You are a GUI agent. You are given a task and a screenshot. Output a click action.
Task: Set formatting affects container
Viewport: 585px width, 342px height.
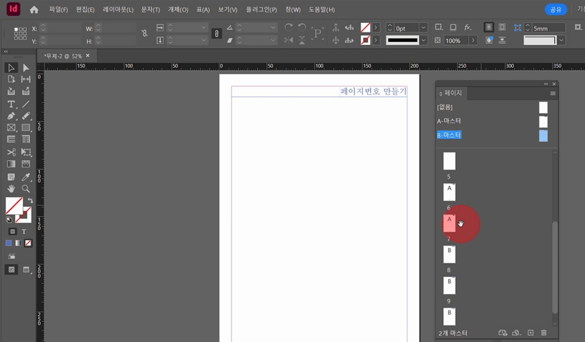(12, 232)
